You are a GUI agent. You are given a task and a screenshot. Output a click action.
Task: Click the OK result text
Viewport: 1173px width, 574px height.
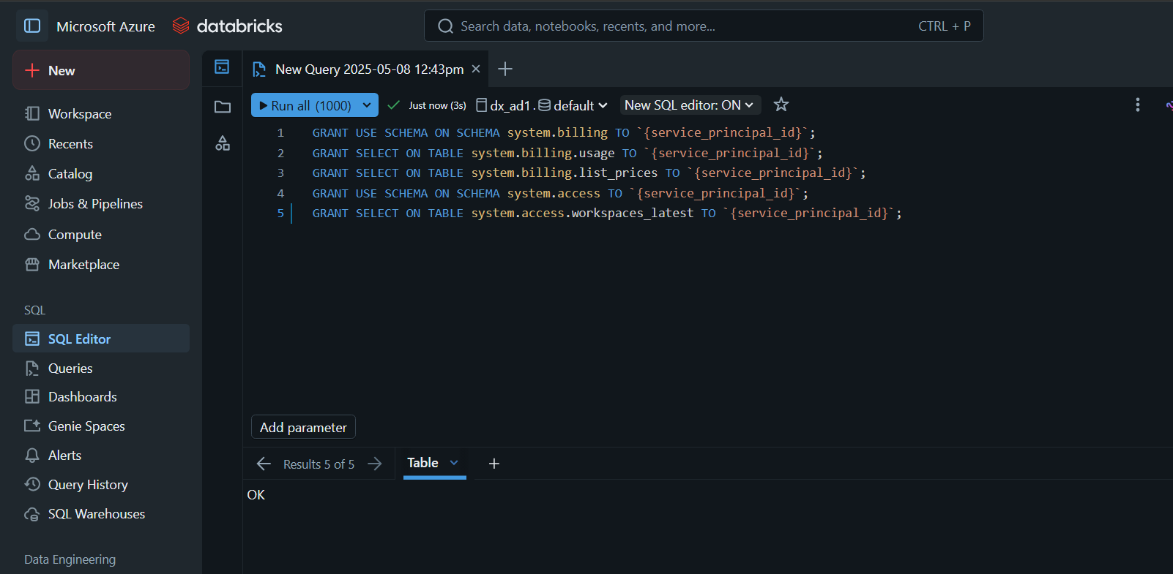tap(256, 495)
